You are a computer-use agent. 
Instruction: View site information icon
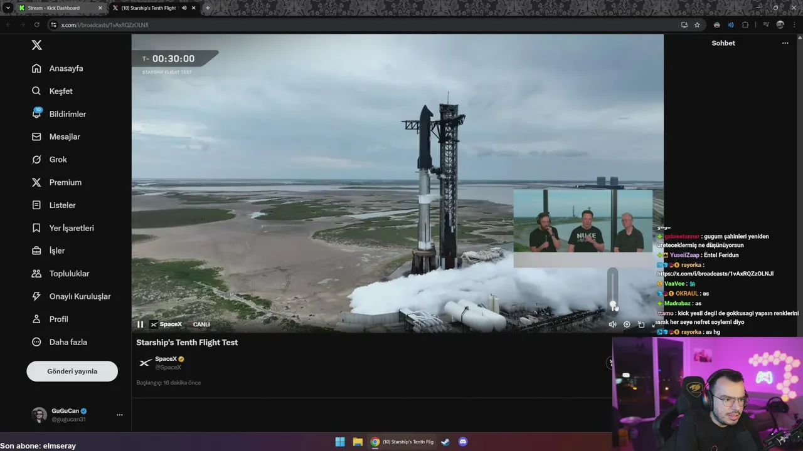53,24
